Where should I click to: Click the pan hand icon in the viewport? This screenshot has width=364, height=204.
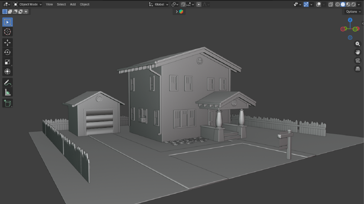358,52
